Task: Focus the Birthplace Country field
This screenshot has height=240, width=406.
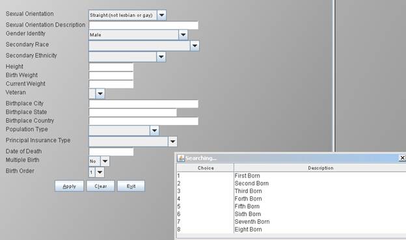Action: [x=143, y=121]
